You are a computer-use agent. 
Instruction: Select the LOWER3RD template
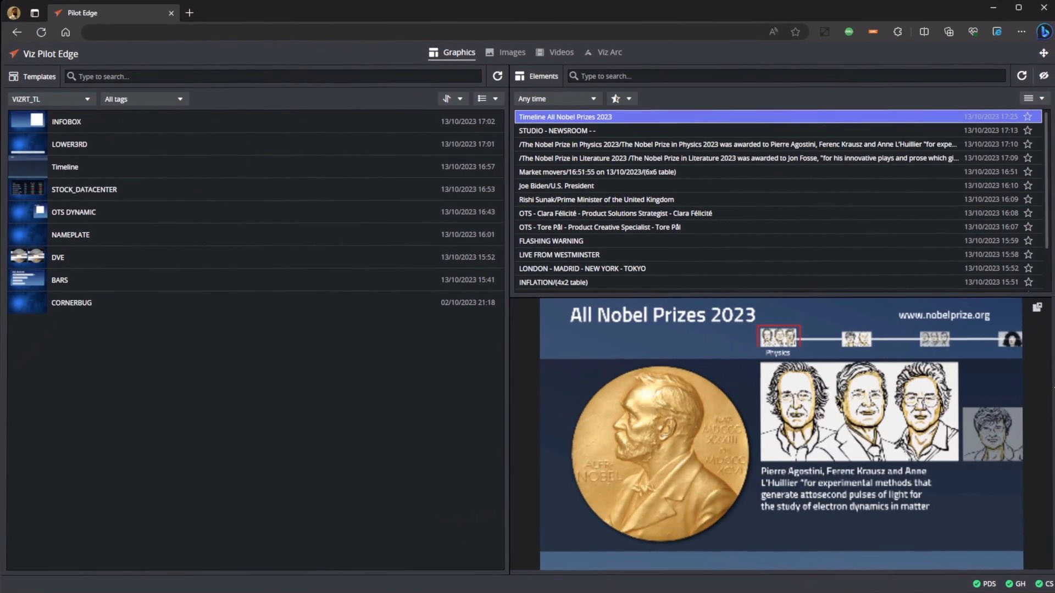[255, 144]
